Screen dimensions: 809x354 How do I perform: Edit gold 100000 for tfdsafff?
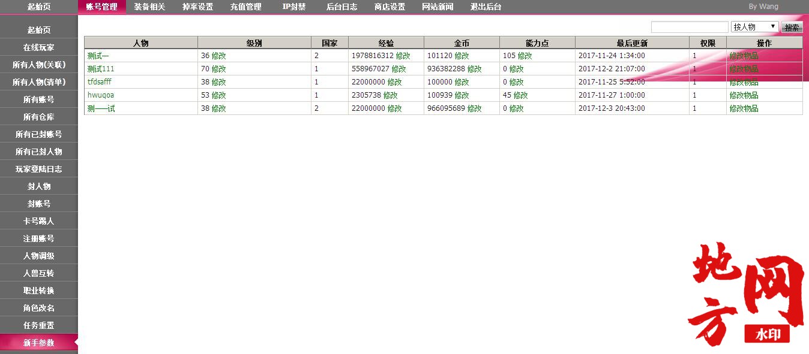click(x=462, y=82)
